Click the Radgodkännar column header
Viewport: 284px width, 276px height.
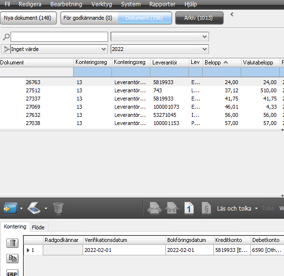click(x=63, y=240)
